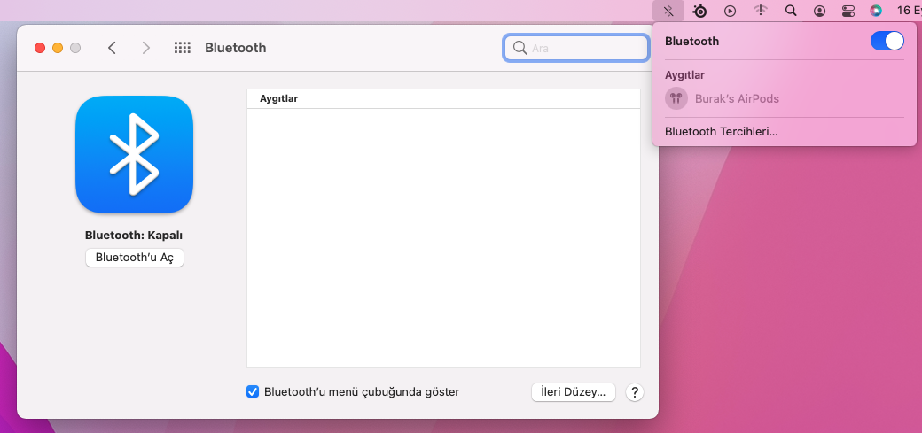The height and width of the screenshot is (433, 922).
Task: Open Bluetooth Tercihleri… from the menu
Action: pos(721,131)
